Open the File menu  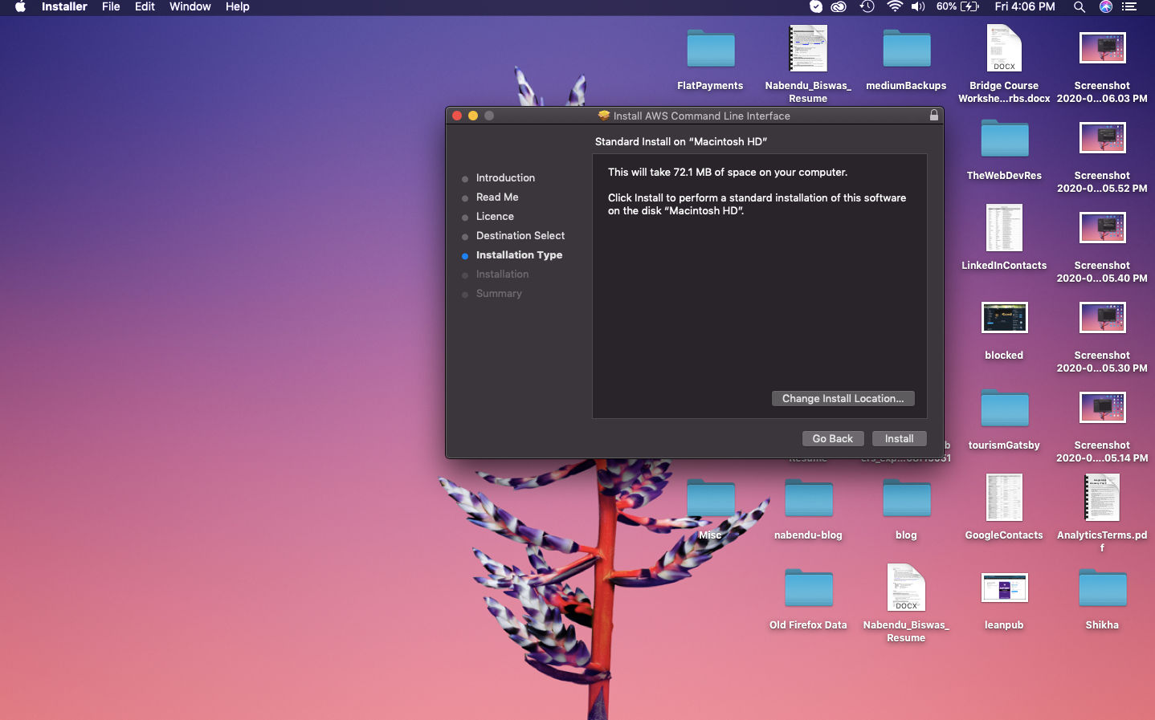tap(111, 6)
